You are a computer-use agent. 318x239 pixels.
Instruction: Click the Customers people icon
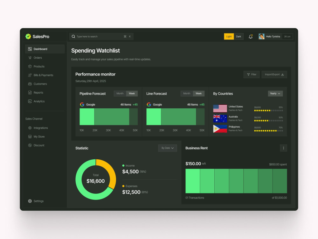[30, 84]
